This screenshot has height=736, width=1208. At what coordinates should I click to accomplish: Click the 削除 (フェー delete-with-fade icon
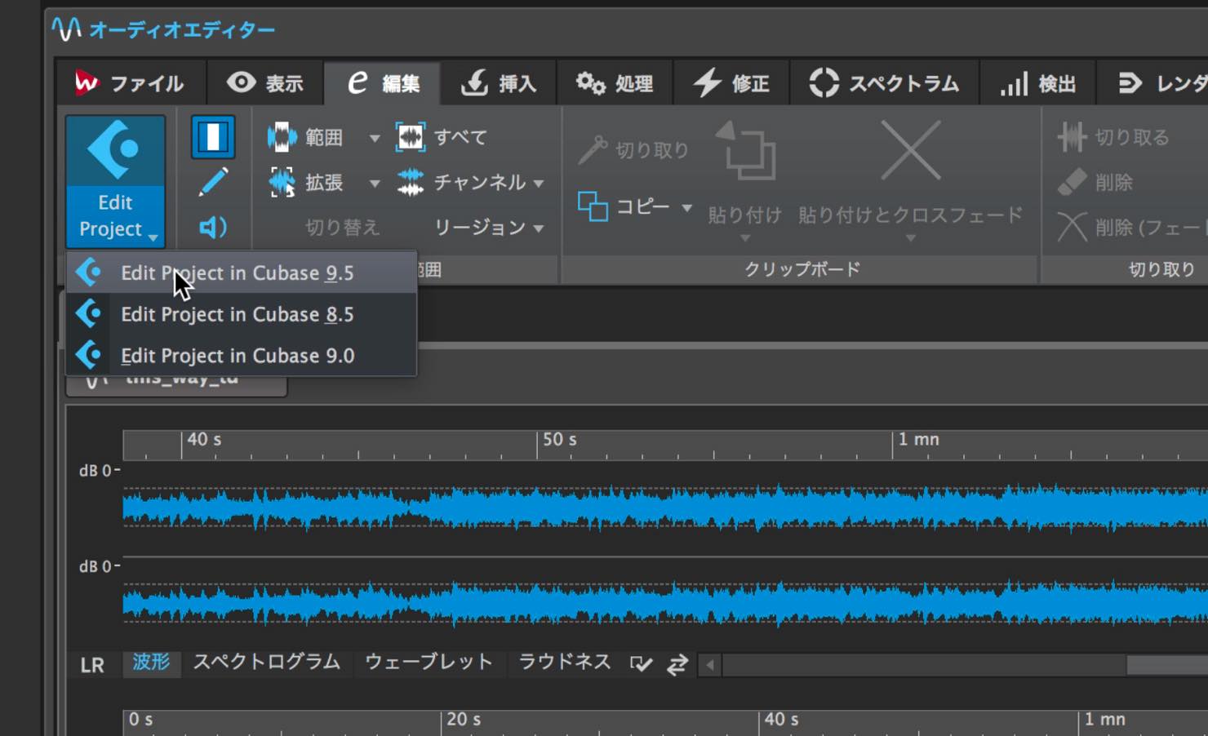(x=1072, y=227)
